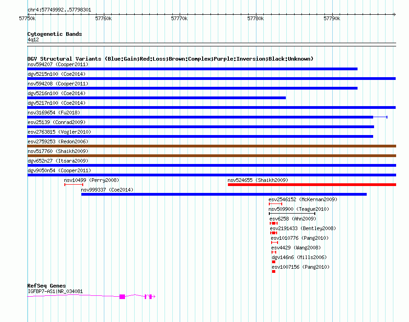
Task: Select the nsv10499 (Perry2008) label
Action: 91,180
